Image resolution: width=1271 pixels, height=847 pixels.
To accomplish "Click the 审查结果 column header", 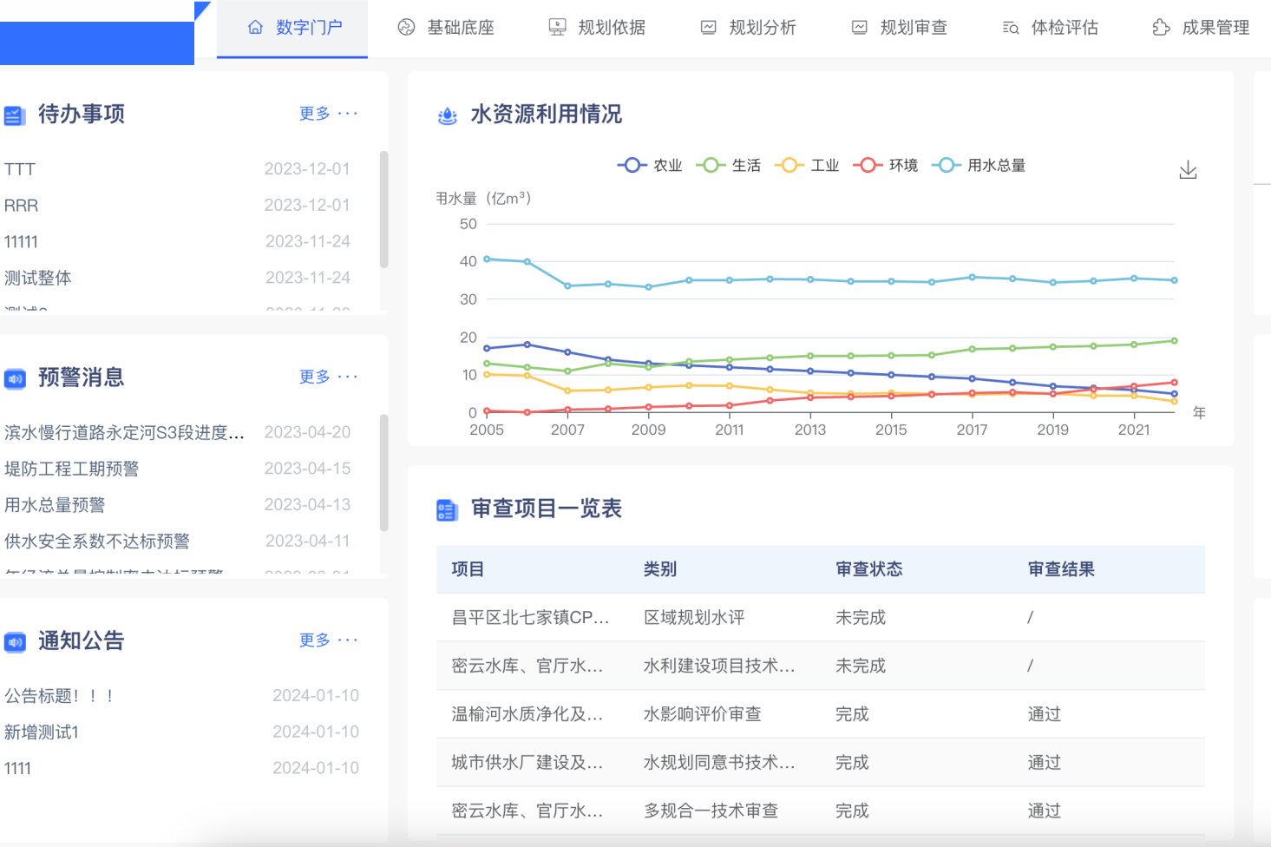I will 1061,569.
